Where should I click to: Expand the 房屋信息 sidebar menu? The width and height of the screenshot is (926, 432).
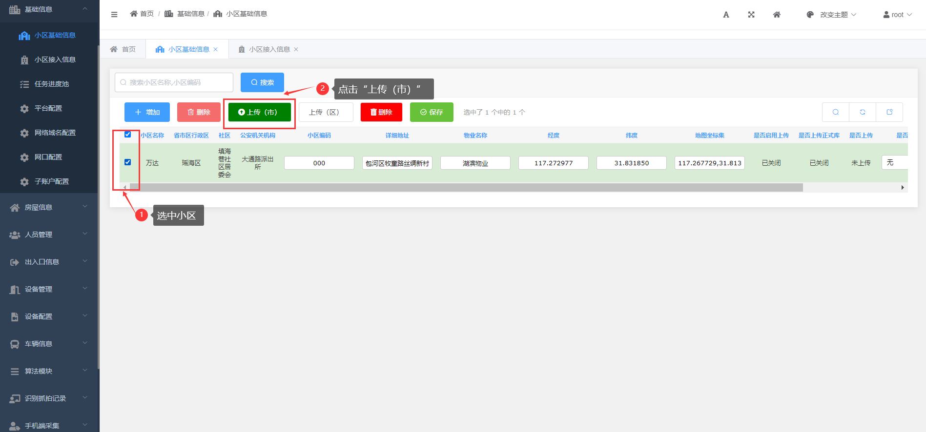click(49, 207)
